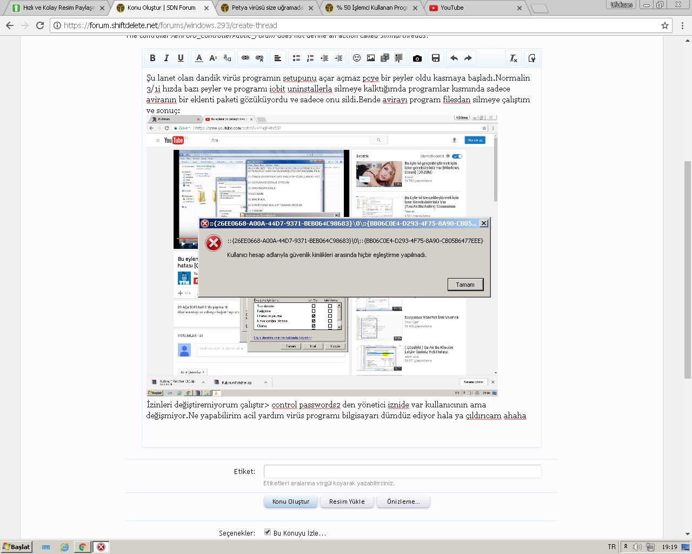
Task: Click the 'Konu Oluştur' submit button
Action: [291, 502]
